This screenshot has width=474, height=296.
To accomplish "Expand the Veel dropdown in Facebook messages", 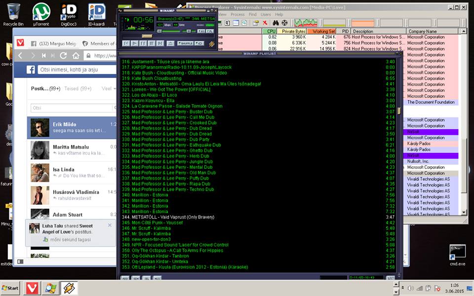I will (x=109, y=88).
